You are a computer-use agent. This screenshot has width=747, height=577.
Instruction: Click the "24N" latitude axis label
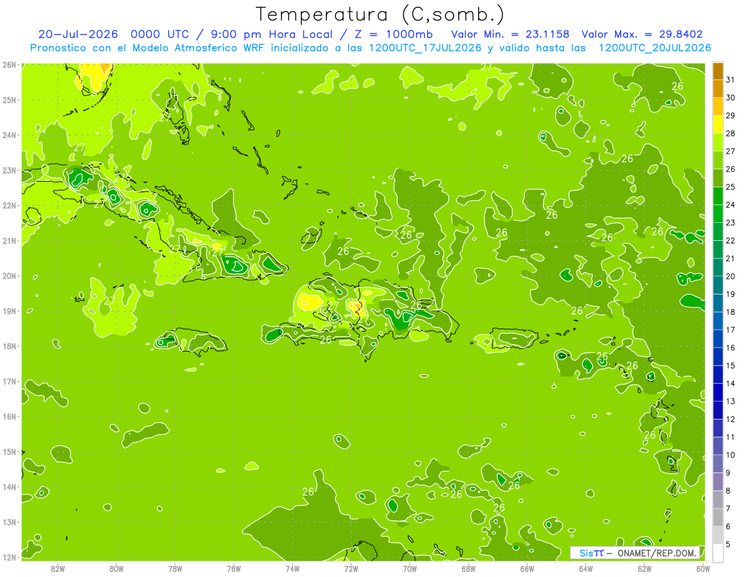(x=9, y=135)
